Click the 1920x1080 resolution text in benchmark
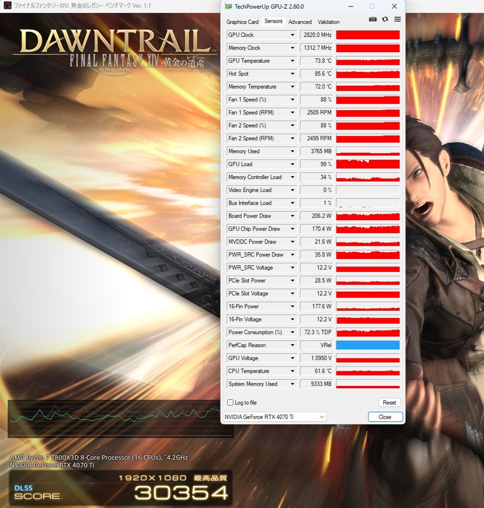484x508 pixels. 153,478
